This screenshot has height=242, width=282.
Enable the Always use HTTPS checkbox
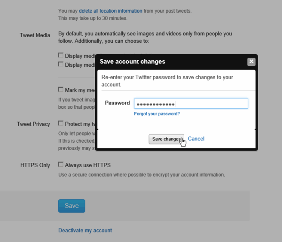[61, 165]
